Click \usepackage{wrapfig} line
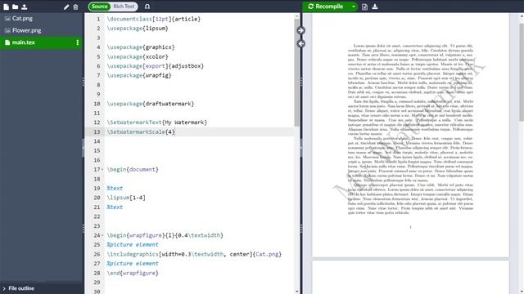This screenshot has width=524, height=294. pos(139,75)
